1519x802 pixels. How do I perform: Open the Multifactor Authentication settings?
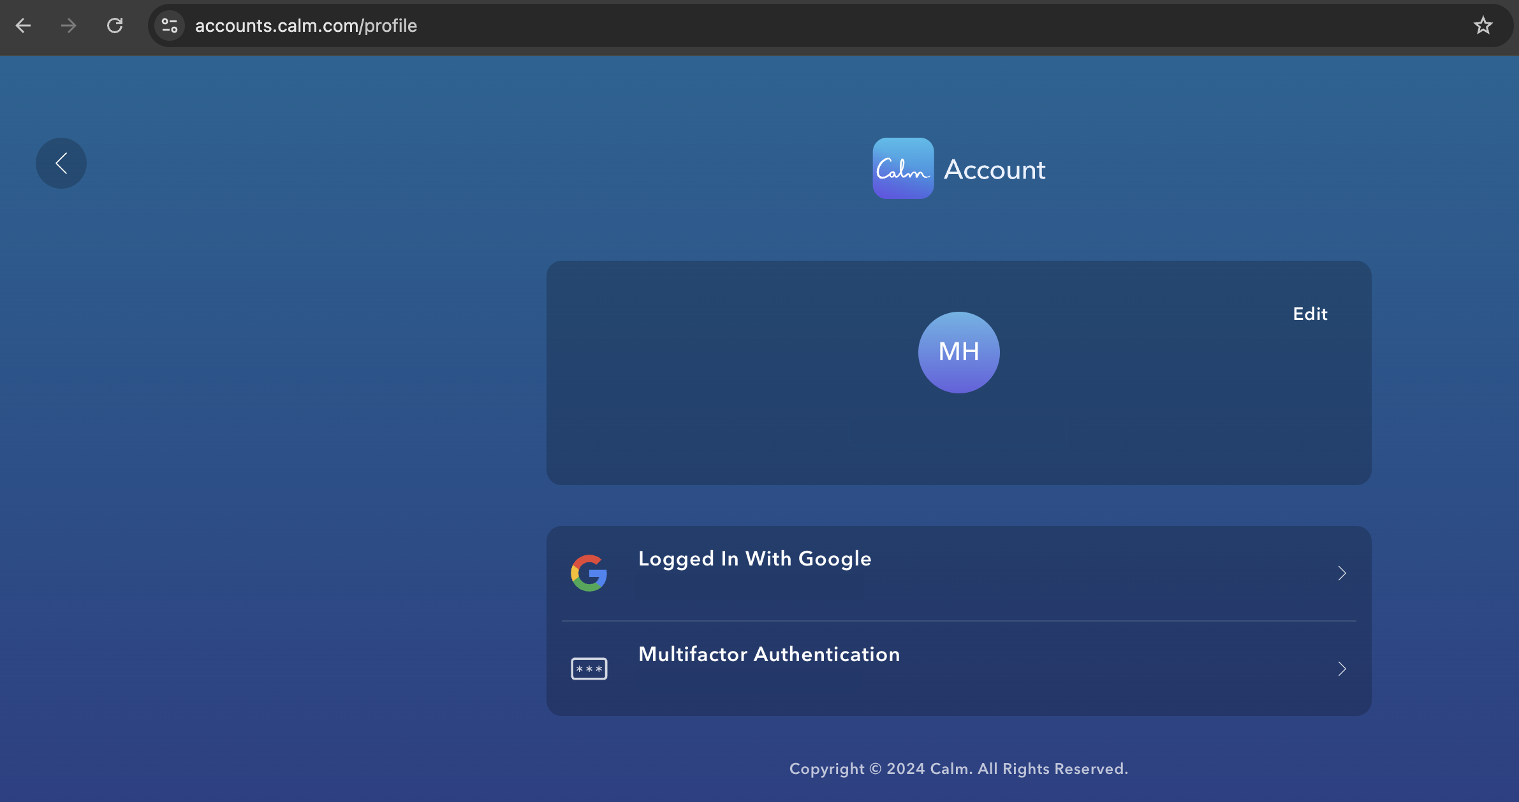(768, 654)
